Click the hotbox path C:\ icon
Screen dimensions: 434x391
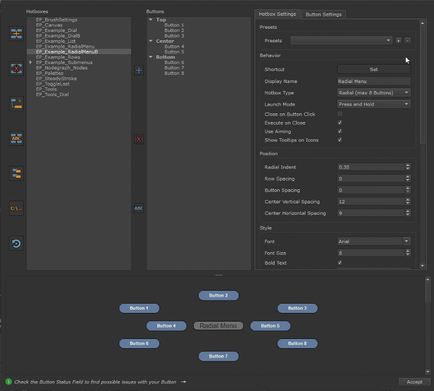coord(16,208)
